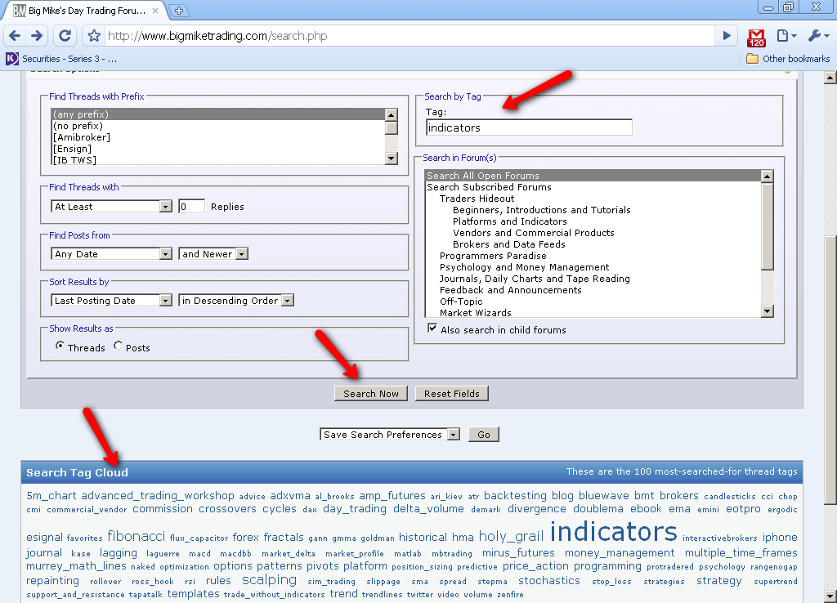Viewport: 837px width, 603px height.
Task: Select Beginners, Introductions and Tutorials forum
Action: (593, 210)
